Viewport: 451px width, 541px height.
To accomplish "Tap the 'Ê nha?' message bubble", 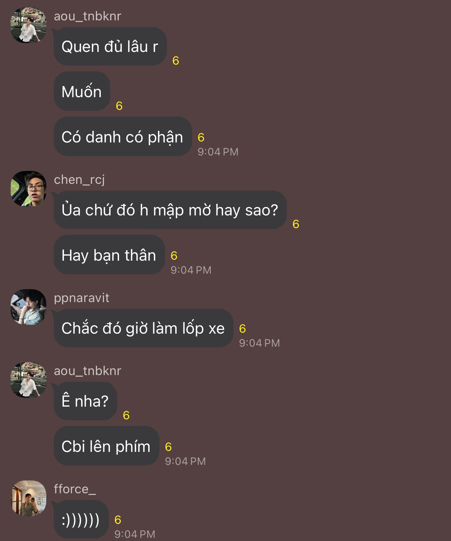I will [x=85, y=401].
